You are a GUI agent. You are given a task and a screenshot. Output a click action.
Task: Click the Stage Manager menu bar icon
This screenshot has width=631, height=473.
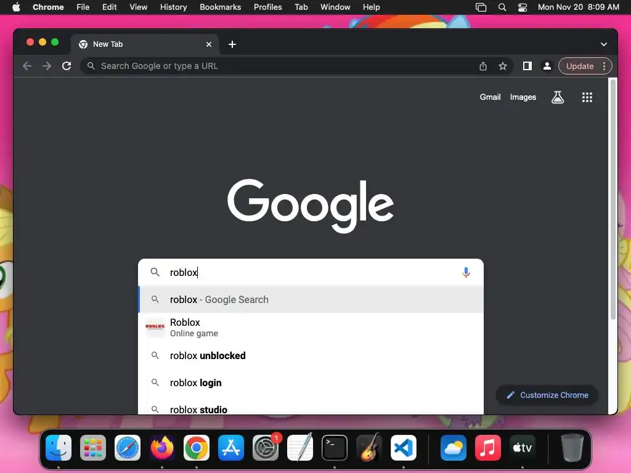tap(481, 7)
